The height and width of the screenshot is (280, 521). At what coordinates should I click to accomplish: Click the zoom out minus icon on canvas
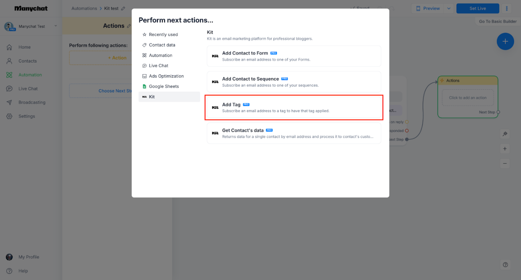coord(505,163)
